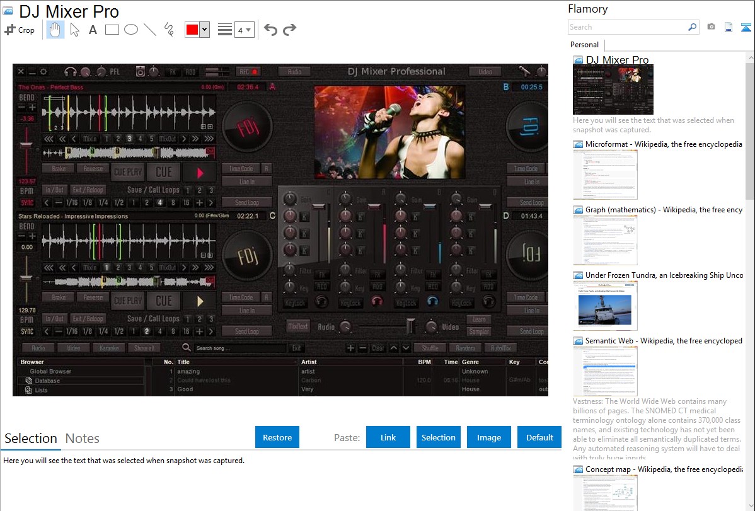
Task: Click the Paste Link button
Action: click(x=388, y=437)
